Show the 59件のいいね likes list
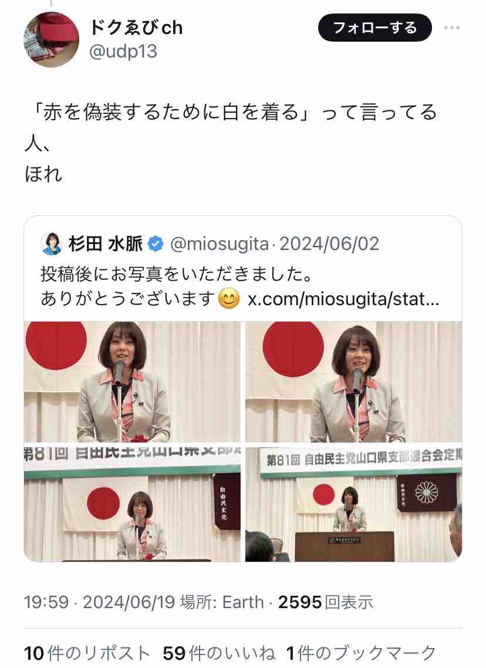Viewport: 486px width, 668px height. [219, 653]
